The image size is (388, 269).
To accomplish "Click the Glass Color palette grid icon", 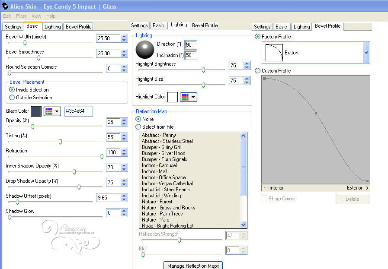I will [x=49, y=111].
